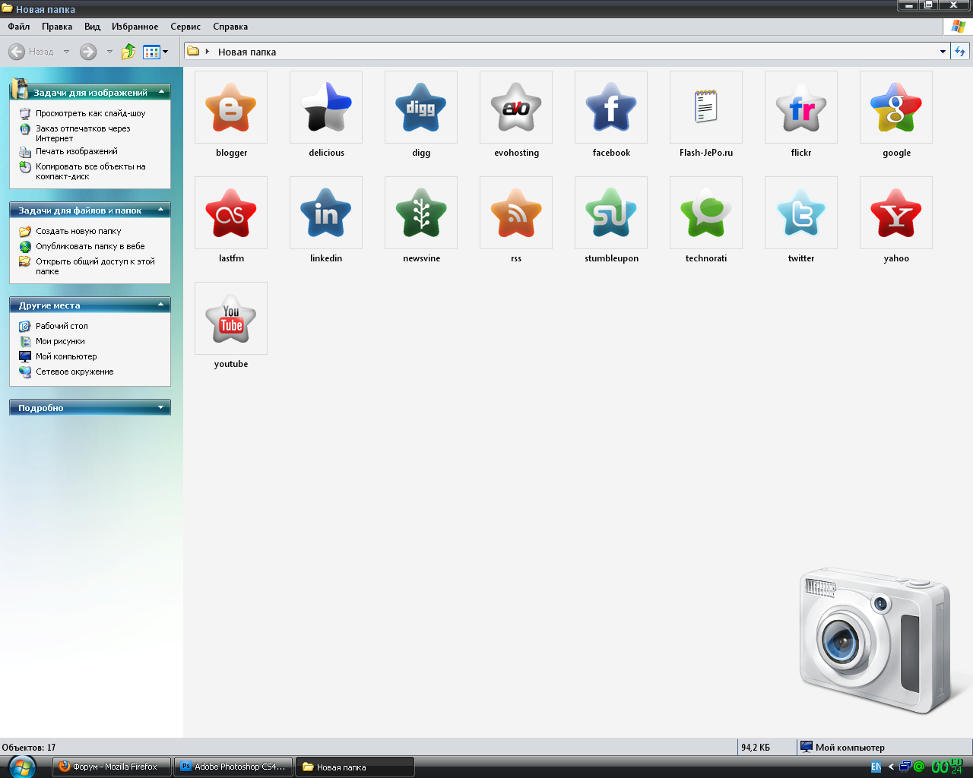
Task: Open the Вид menu
Action: (92, 27)
